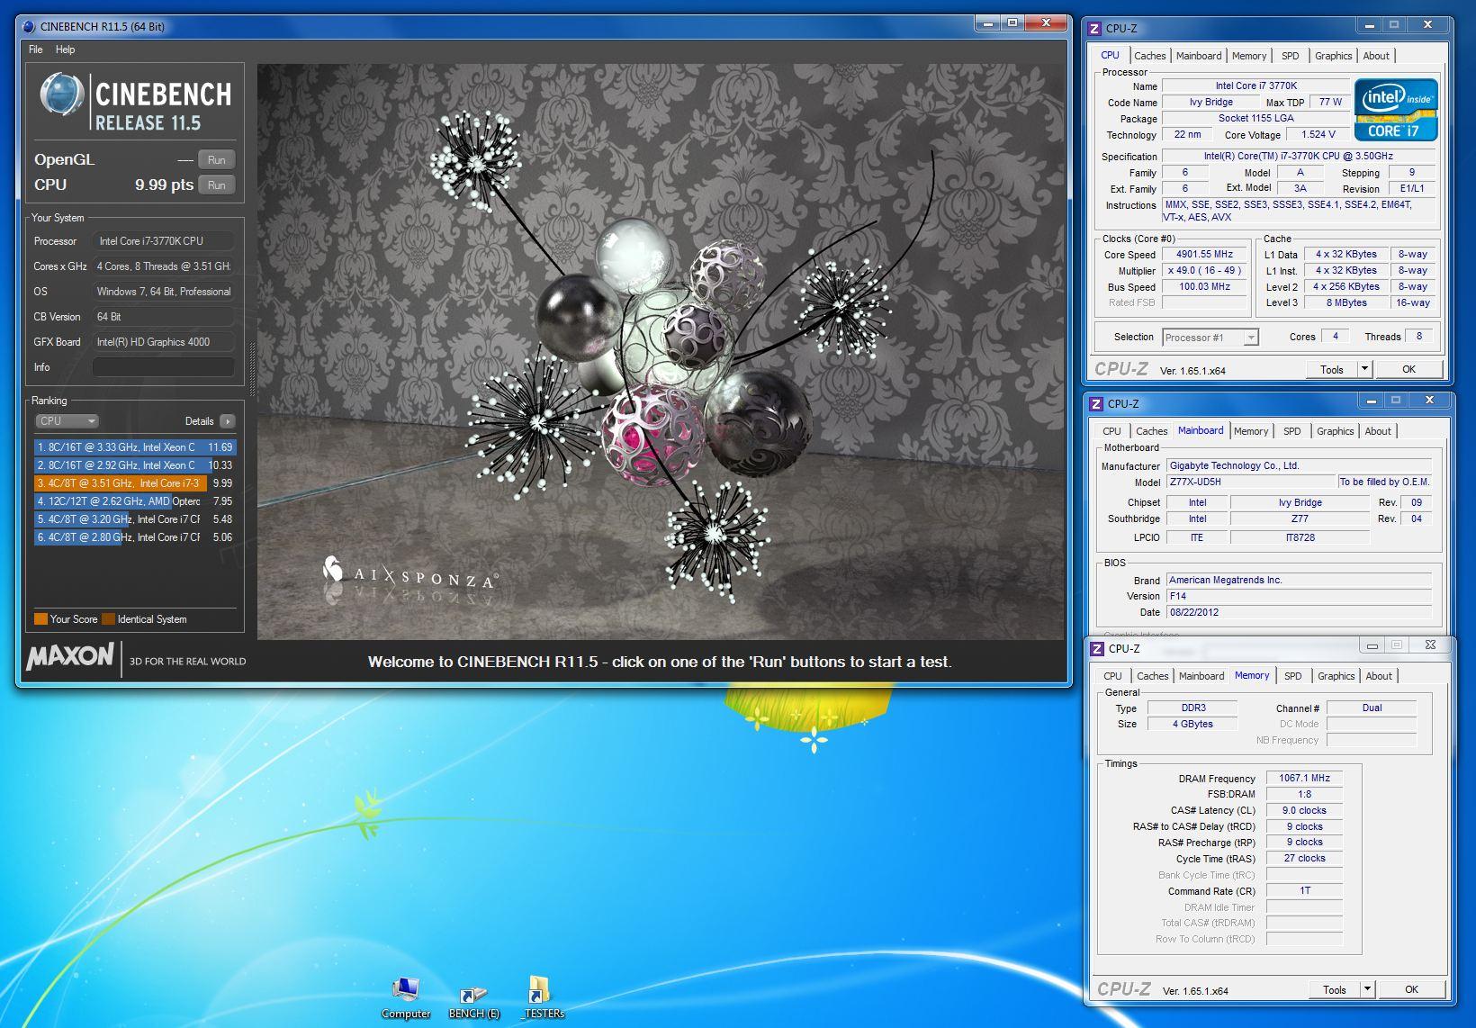Open the Processor #1 selection dropdown

click(x=1210, y=337)
